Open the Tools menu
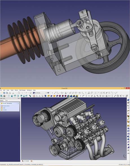130x166 pixels. click(x=12, y=90)
